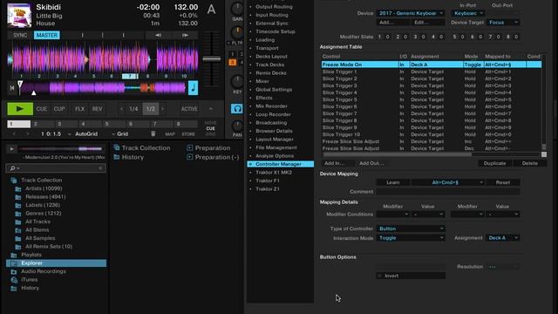Viewport: 558px width, 314px height.
Task: Click the Delete assignment button
Action: point(529,163)
